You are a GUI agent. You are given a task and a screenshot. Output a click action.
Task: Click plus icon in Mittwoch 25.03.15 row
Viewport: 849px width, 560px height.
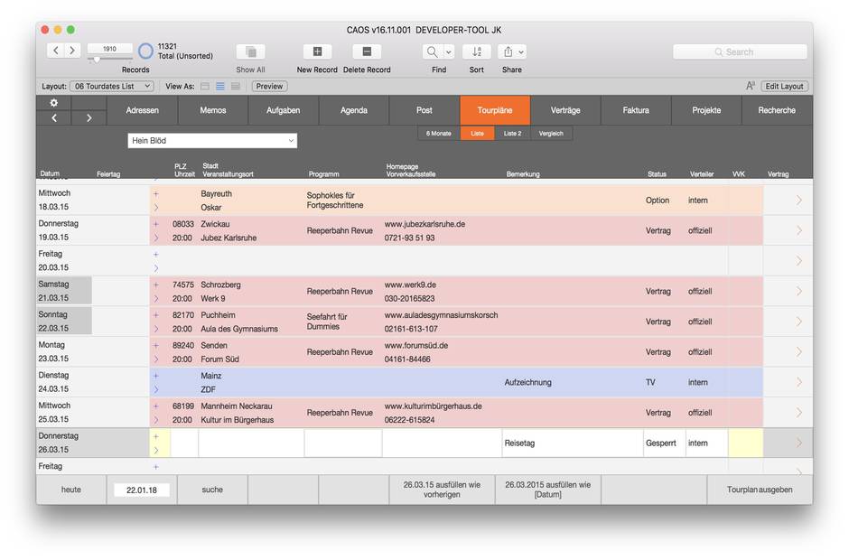(156, 406)
